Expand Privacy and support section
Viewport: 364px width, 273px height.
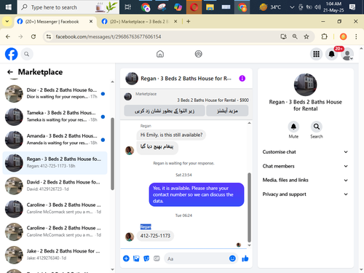[x=305, y=194]
